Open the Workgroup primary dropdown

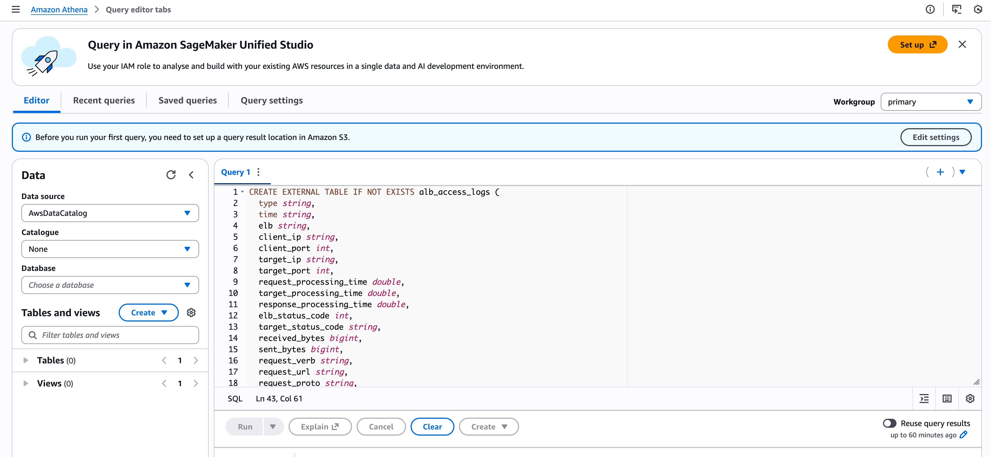pos(931,102)
